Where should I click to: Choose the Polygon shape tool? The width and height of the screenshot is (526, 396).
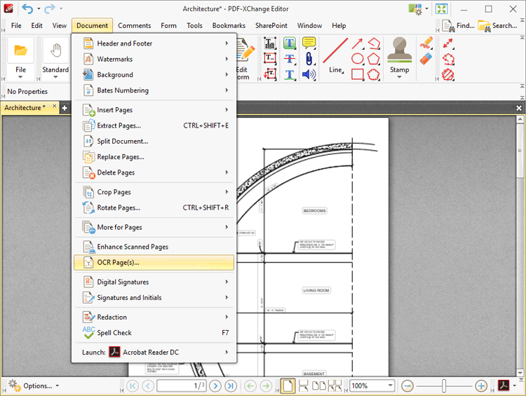(373, 59)
